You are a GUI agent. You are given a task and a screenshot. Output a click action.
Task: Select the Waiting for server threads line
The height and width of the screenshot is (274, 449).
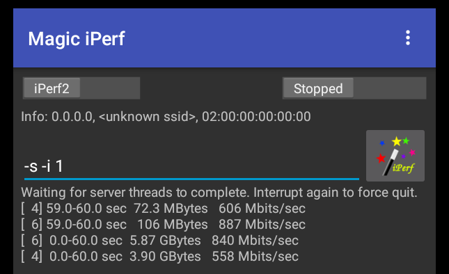[x=219, y=193]
